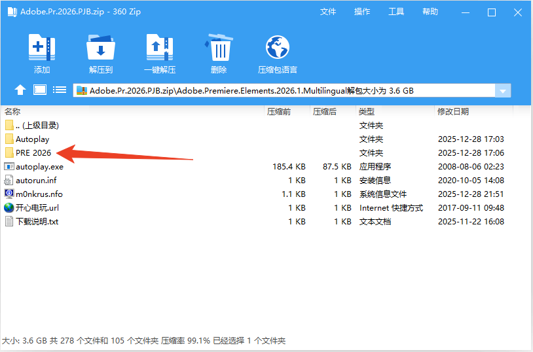Select the PRE 2026 folder icon
This screenshot has height=352, width=533.
9,153
